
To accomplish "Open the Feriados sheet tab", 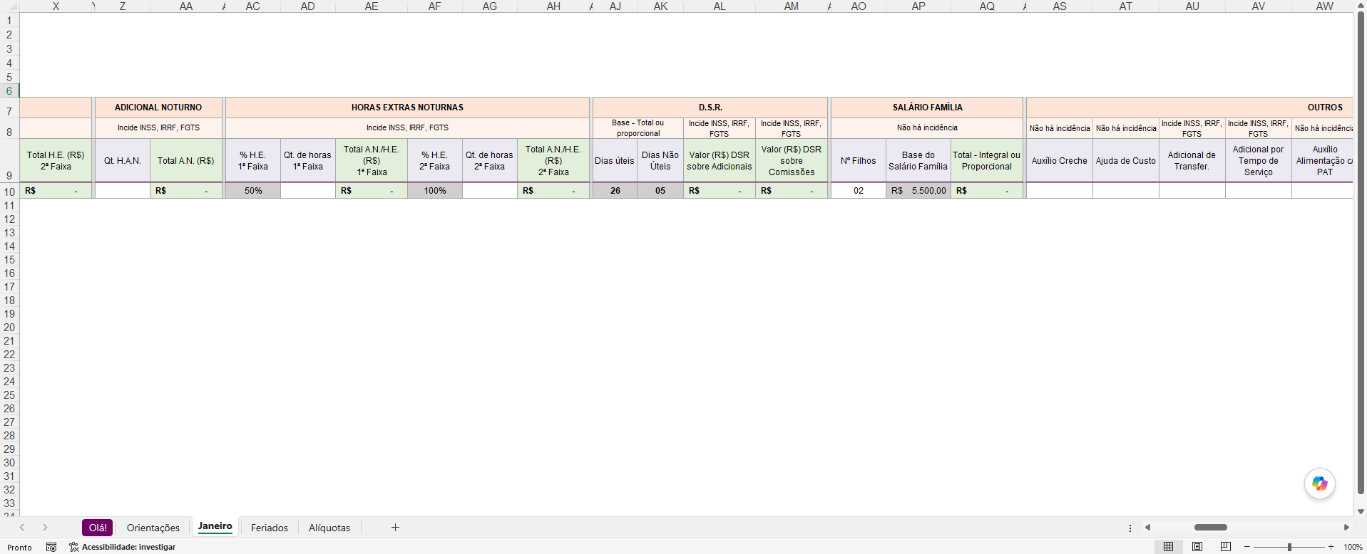I will coord(270,528).
